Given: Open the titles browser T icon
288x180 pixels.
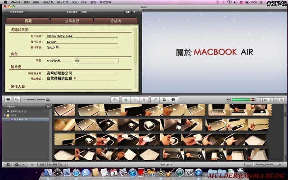Looking at the screenshot, I should (270, 99).
